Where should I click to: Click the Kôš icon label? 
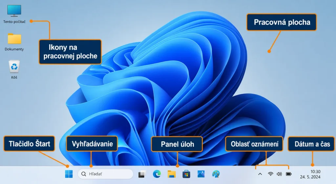pos(14,77)
